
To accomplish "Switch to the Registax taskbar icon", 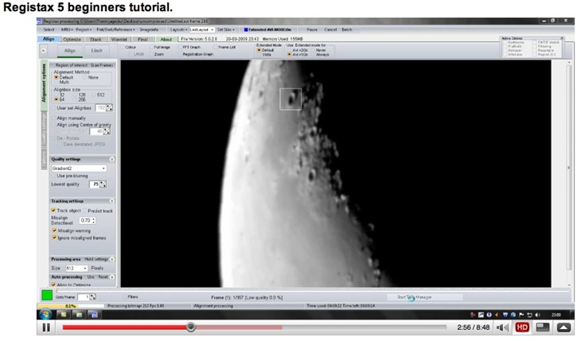I will pos(95,315).
